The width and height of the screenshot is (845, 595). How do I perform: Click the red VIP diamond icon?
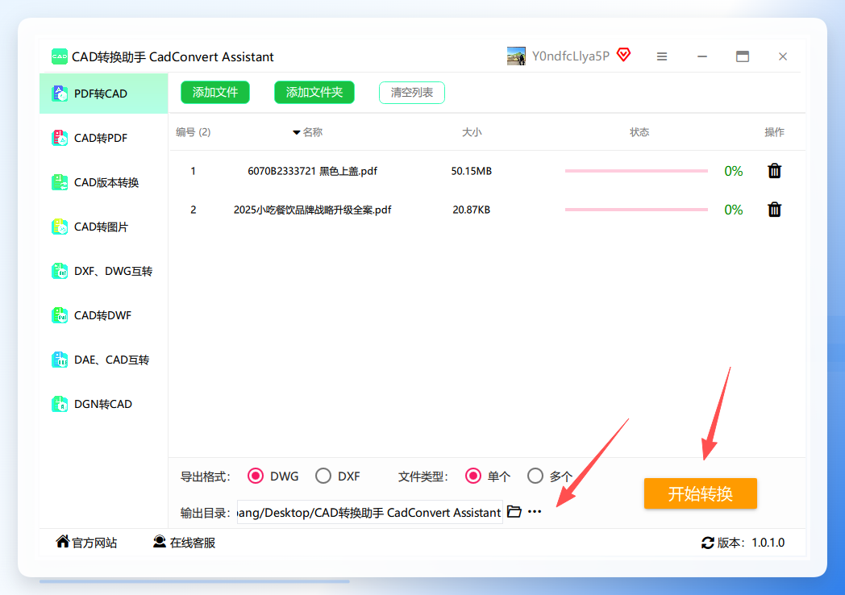coord(623,55)
